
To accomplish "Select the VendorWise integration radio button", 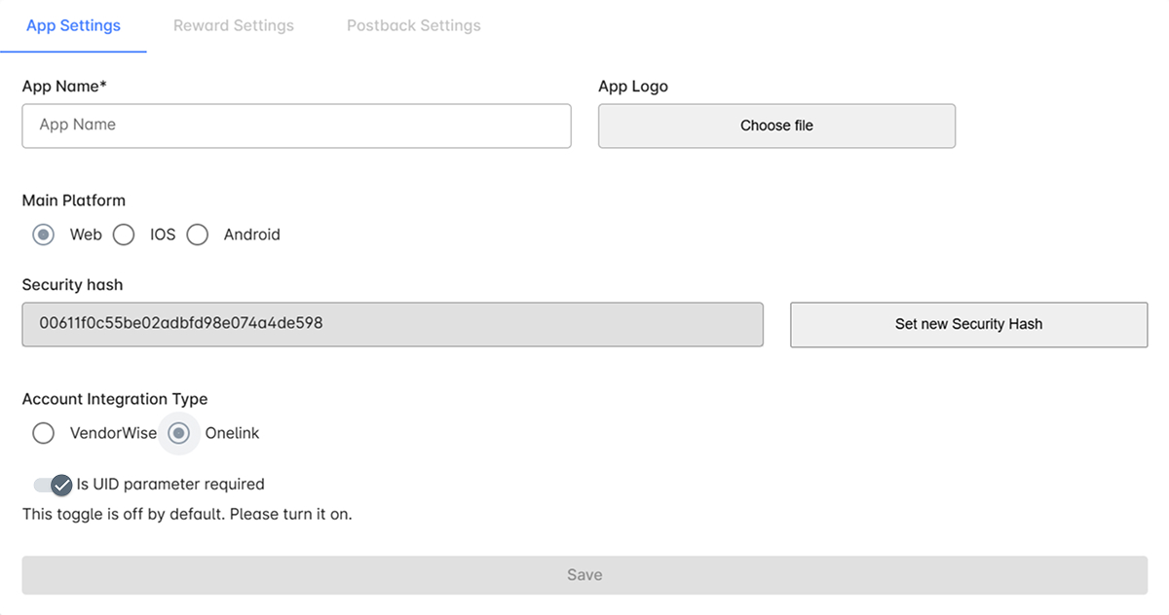I will (x=43, y=433).
